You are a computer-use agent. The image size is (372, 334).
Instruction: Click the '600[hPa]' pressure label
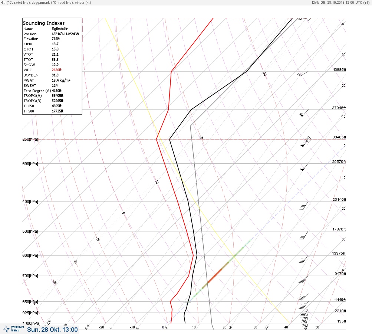tap(30, 255)
